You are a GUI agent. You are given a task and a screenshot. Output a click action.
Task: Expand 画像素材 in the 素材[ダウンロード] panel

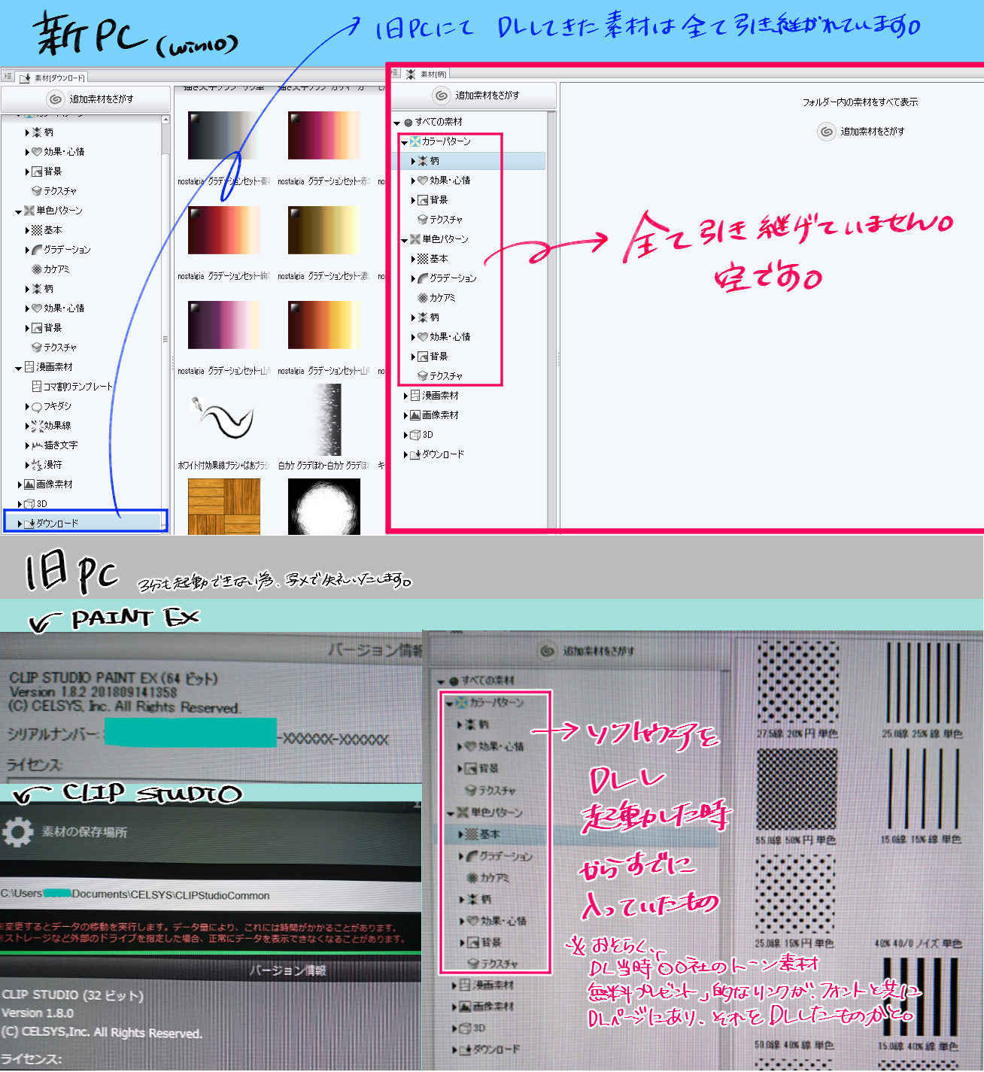[x=20, y=484]
